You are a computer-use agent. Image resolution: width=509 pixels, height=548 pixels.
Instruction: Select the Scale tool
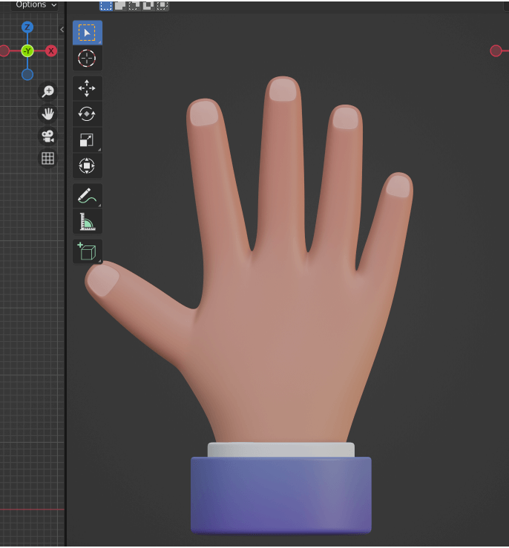[87, 140]
